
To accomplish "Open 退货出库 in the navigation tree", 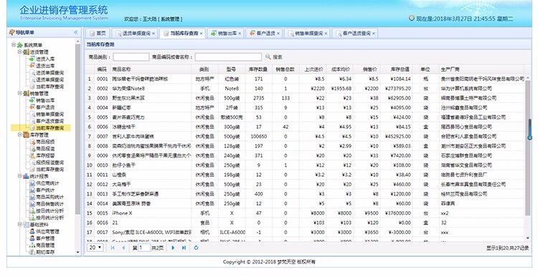I will click(x=45, y=66).
